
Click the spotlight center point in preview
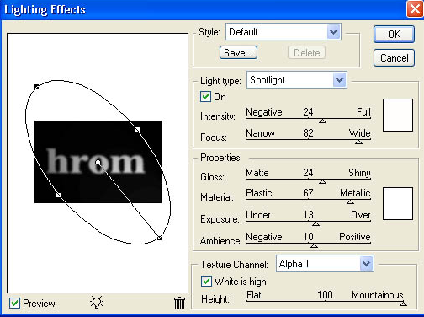click(x=98, y=162)
